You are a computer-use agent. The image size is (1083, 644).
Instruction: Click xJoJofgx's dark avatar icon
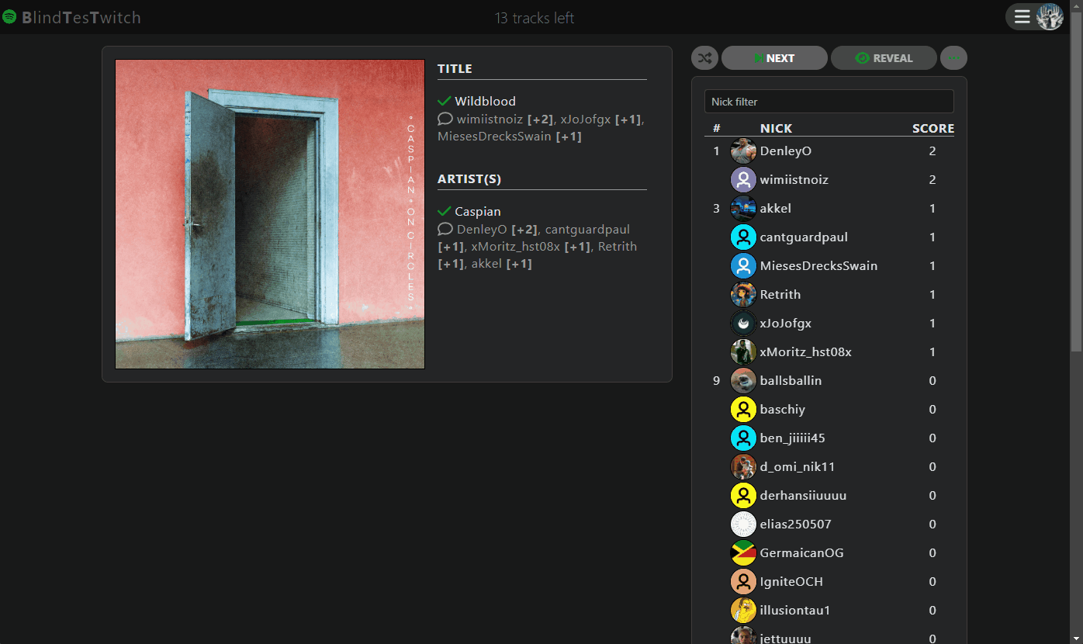click(x=743, y=324)
